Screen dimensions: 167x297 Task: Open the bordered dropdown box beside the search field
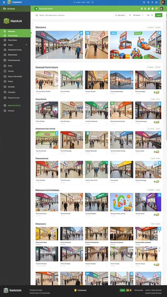[120, 15]
